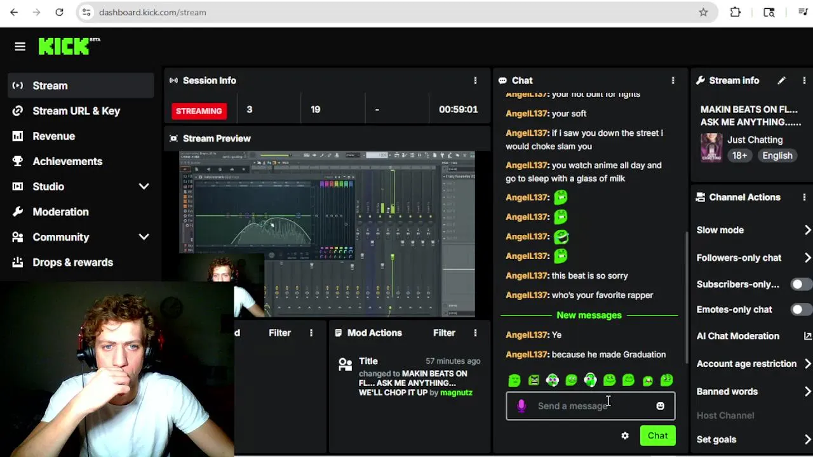Screen dimensions: 813x457
Task: Open AI Chat Moderation settings
Action: click(738, 336)
